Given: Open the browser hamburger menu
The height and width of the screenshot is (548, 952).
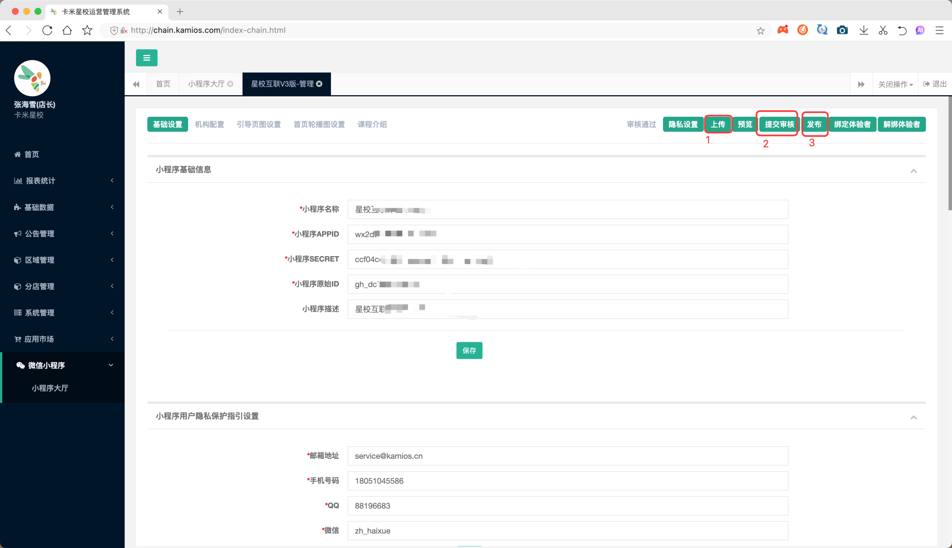Looking at the screenshot, I should coord(939,30).
